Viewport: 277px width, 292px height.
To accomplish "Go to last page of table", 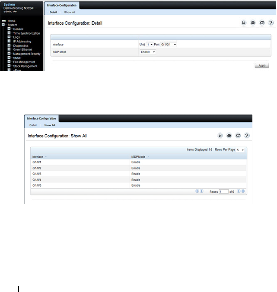I will click(243, 191).
